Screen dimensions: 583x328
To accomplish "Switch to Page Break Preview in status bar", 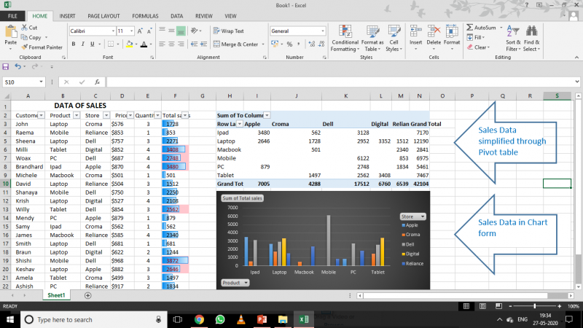I will (498, 306).
